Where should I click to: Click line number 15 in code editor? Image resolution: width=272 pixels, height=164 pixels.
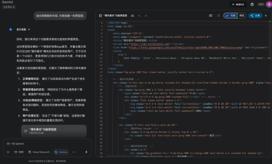tap(101, 72)
